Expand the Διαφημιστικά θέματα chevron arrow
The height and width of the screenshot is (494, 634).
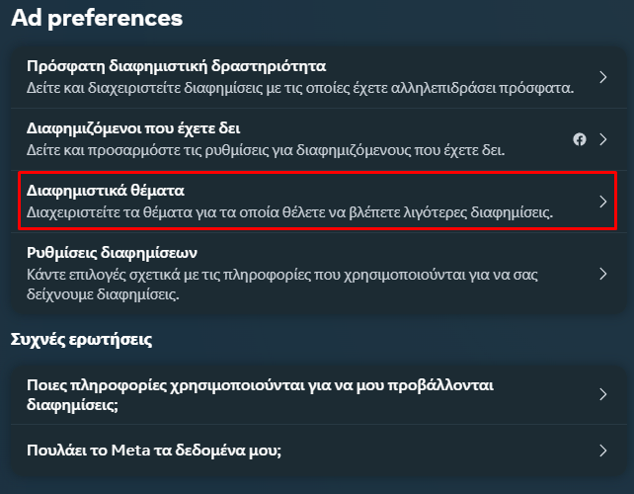(x=602, y=202)
